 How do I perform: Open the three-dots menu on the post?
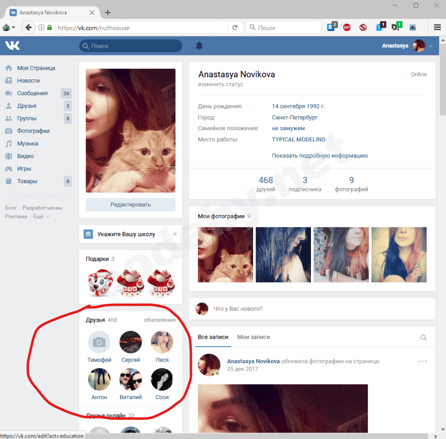coord(423,361)
